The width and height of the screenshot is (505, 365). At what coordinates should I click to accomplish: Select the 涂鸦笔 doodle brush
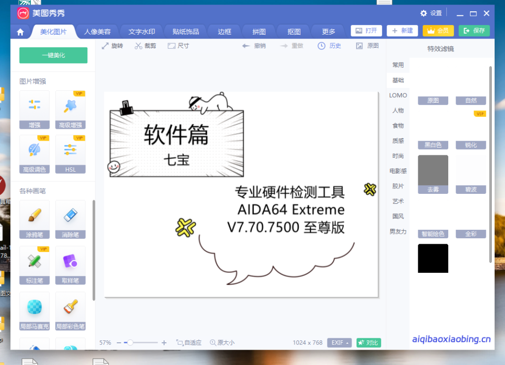coord(35,219)
